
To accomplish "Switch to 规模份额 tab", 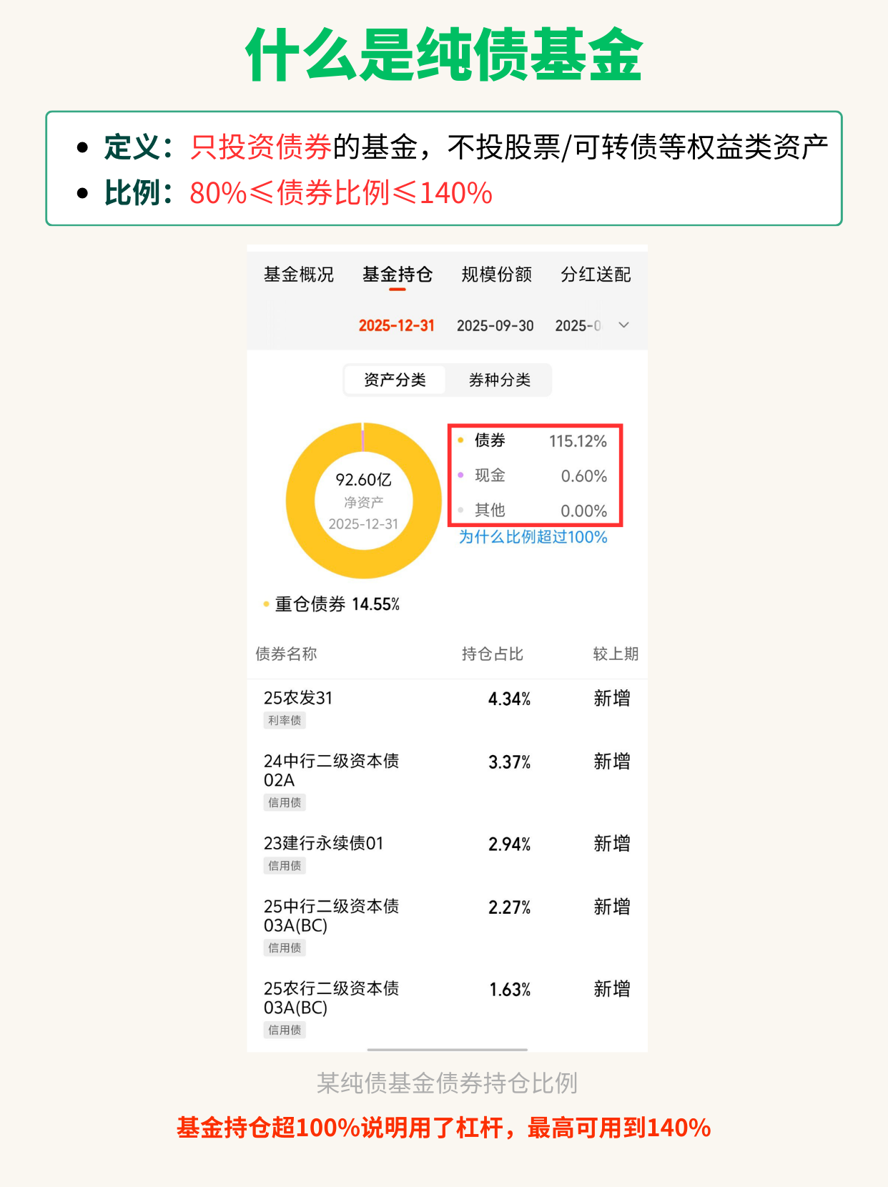I will point(497,275).
